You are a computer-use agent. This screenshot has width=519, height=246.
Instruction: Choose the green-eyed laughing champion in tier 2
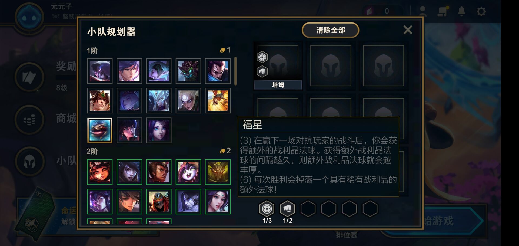pos(188,172)
